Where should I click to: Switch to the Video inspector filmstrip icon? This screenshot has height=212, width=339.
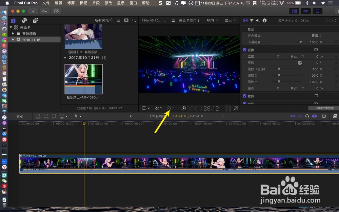(x=245, y=20)
